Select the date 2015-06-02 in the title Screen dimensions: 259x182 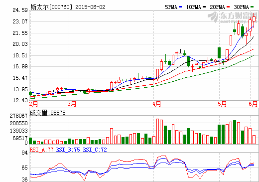90,7
